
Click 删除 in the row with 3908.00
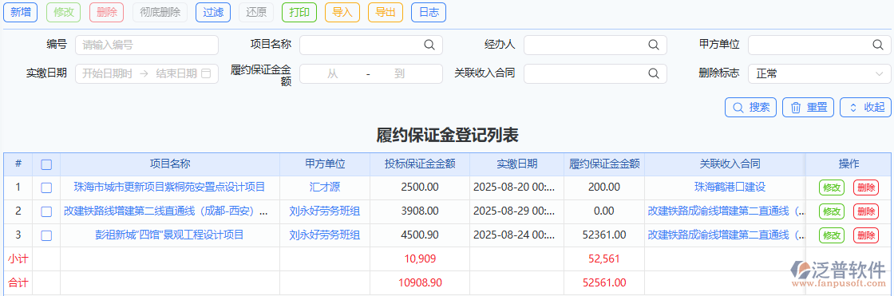(866, 211)
